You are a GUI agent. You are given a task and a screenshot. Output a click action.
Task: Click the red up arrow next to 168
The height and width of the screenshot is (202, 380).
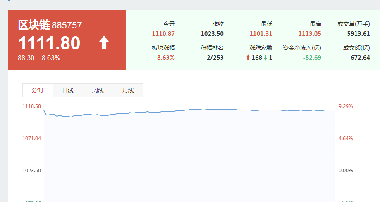248,57
